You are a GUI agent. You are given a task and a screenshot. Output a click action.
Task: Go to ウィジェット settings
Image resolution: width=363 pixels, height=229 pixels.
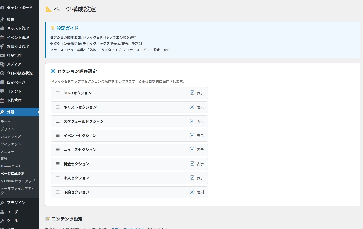pos(11,144)
